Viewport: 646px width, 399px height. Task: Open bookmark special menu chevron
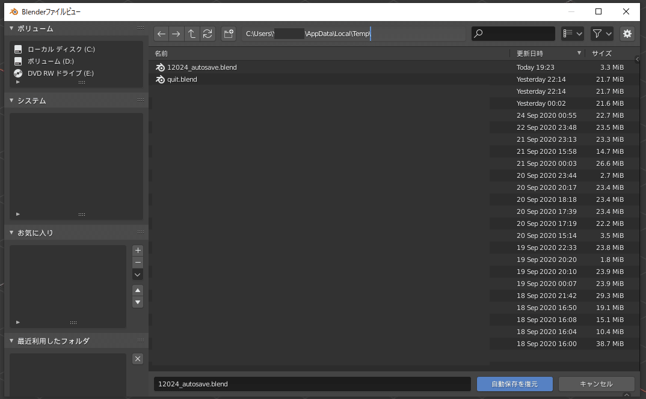(x=138, y=275)
